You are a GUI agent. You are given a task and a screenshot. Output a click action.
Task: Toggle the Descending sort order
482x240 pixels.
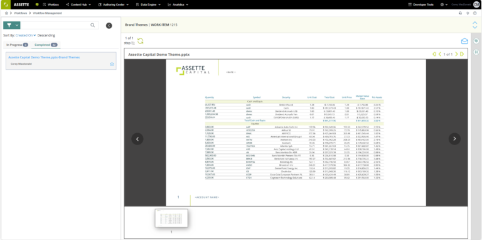click(x=46, y=35)
